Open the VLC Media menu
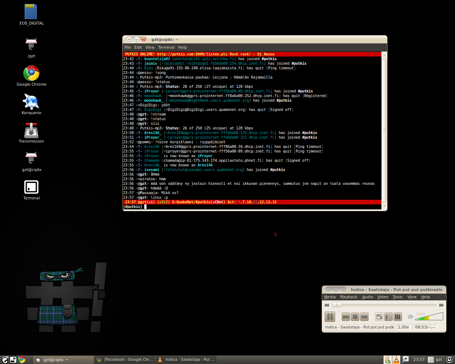455x364 pixels. click(330, 297)
